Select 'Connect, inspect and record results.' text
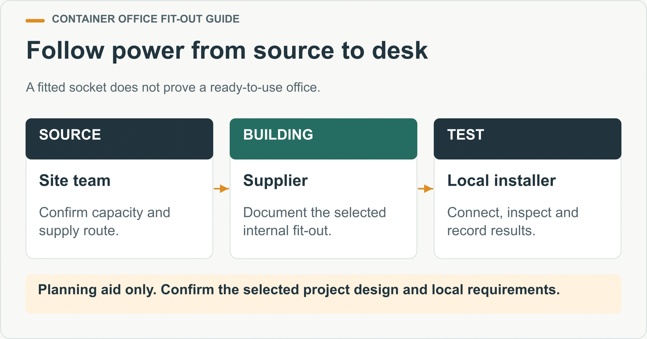Screen dimensions: 647x339 (513, 222)
